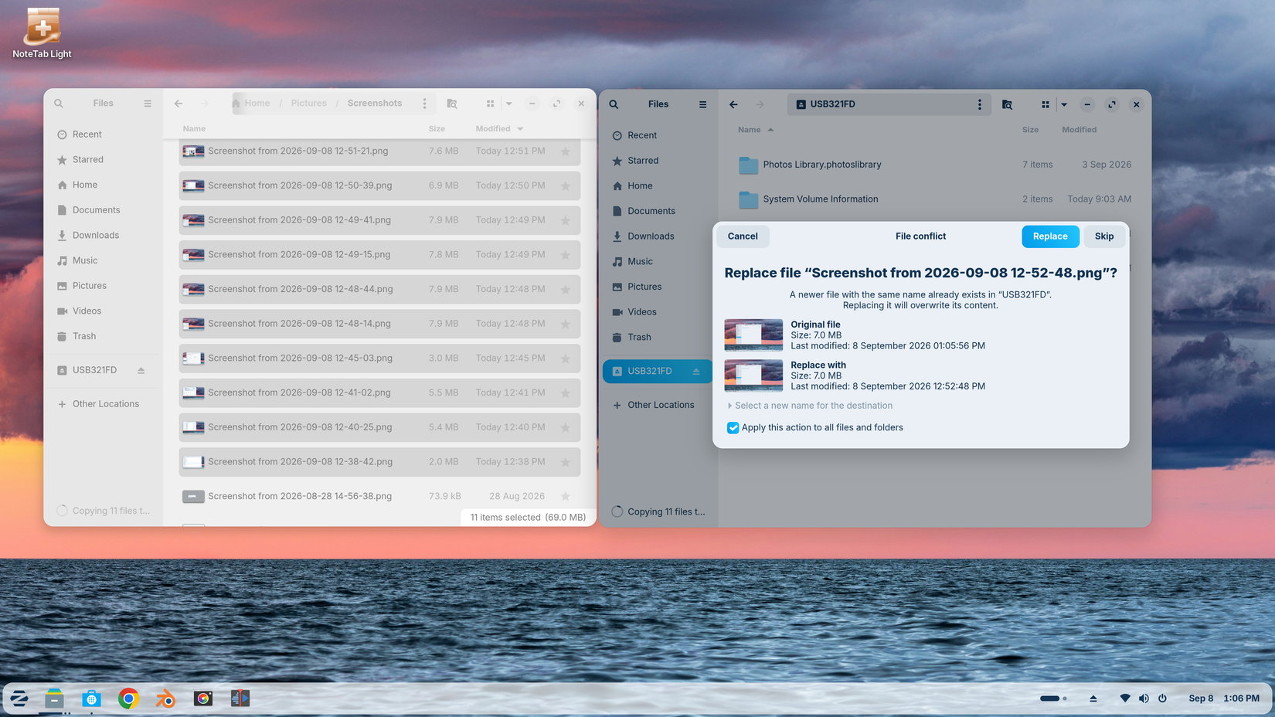
Task: Launch Google Chrome from the taskbar
Action: [128, 698]
